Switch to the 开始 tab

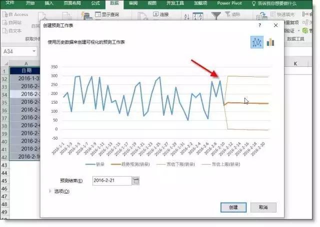coord(30,3)
